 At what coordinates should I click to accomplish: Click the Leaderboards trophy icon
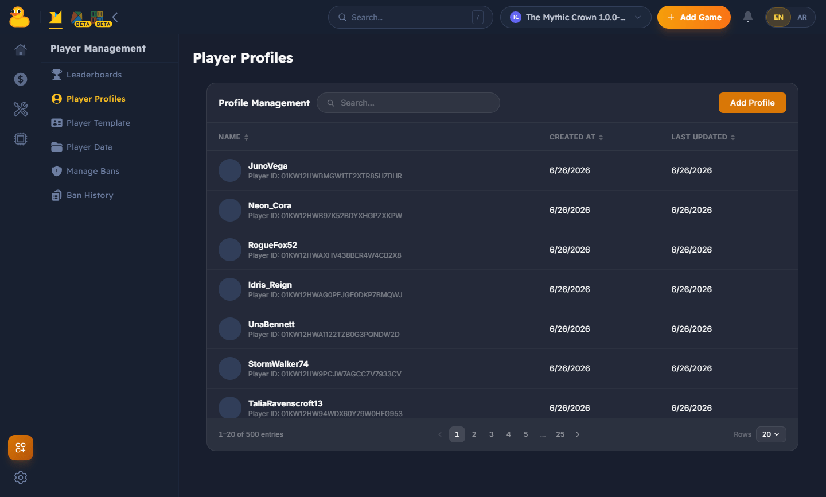(57, 75)
